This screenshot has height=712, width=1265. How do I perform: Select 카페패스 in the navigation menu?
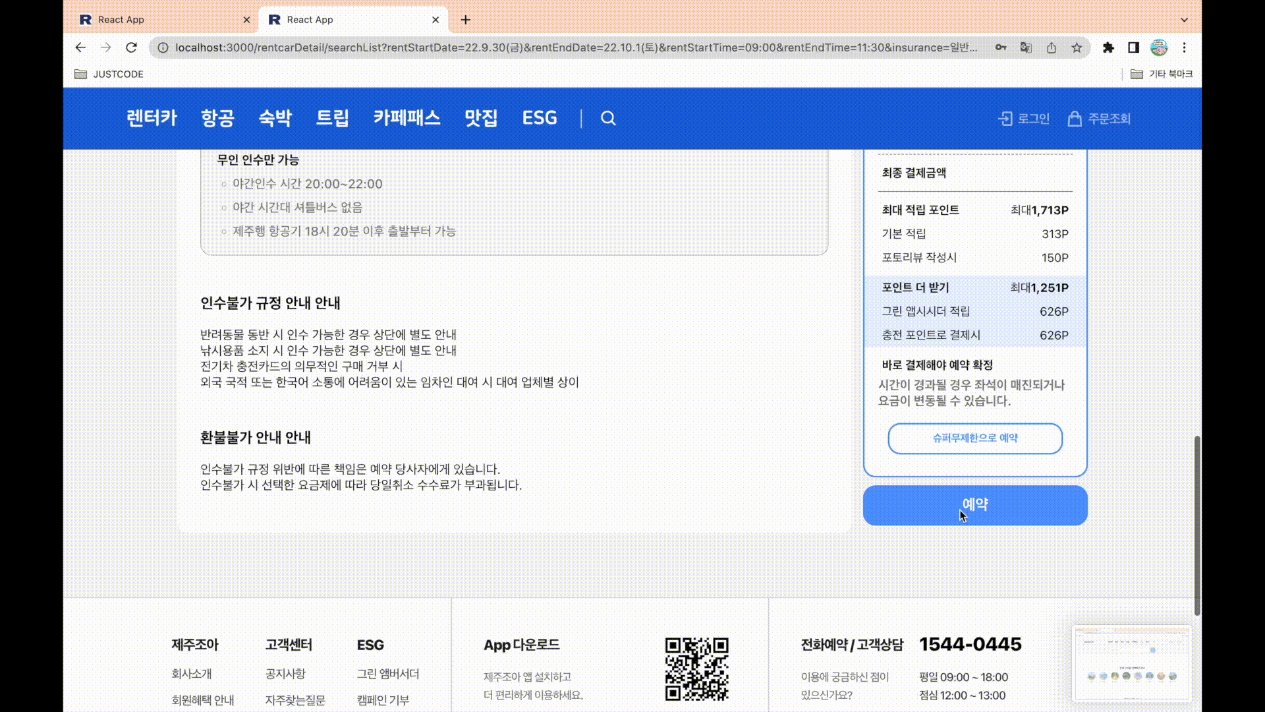[x=407, y=118]
